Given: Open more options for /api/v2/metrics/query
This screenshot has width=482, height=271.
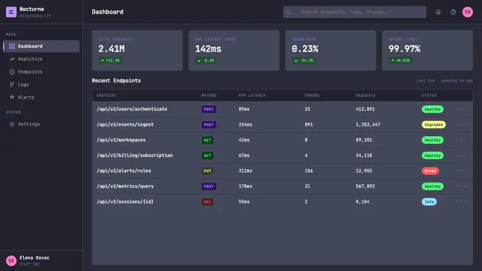Looking at the screenshot, I should (461, 186).
